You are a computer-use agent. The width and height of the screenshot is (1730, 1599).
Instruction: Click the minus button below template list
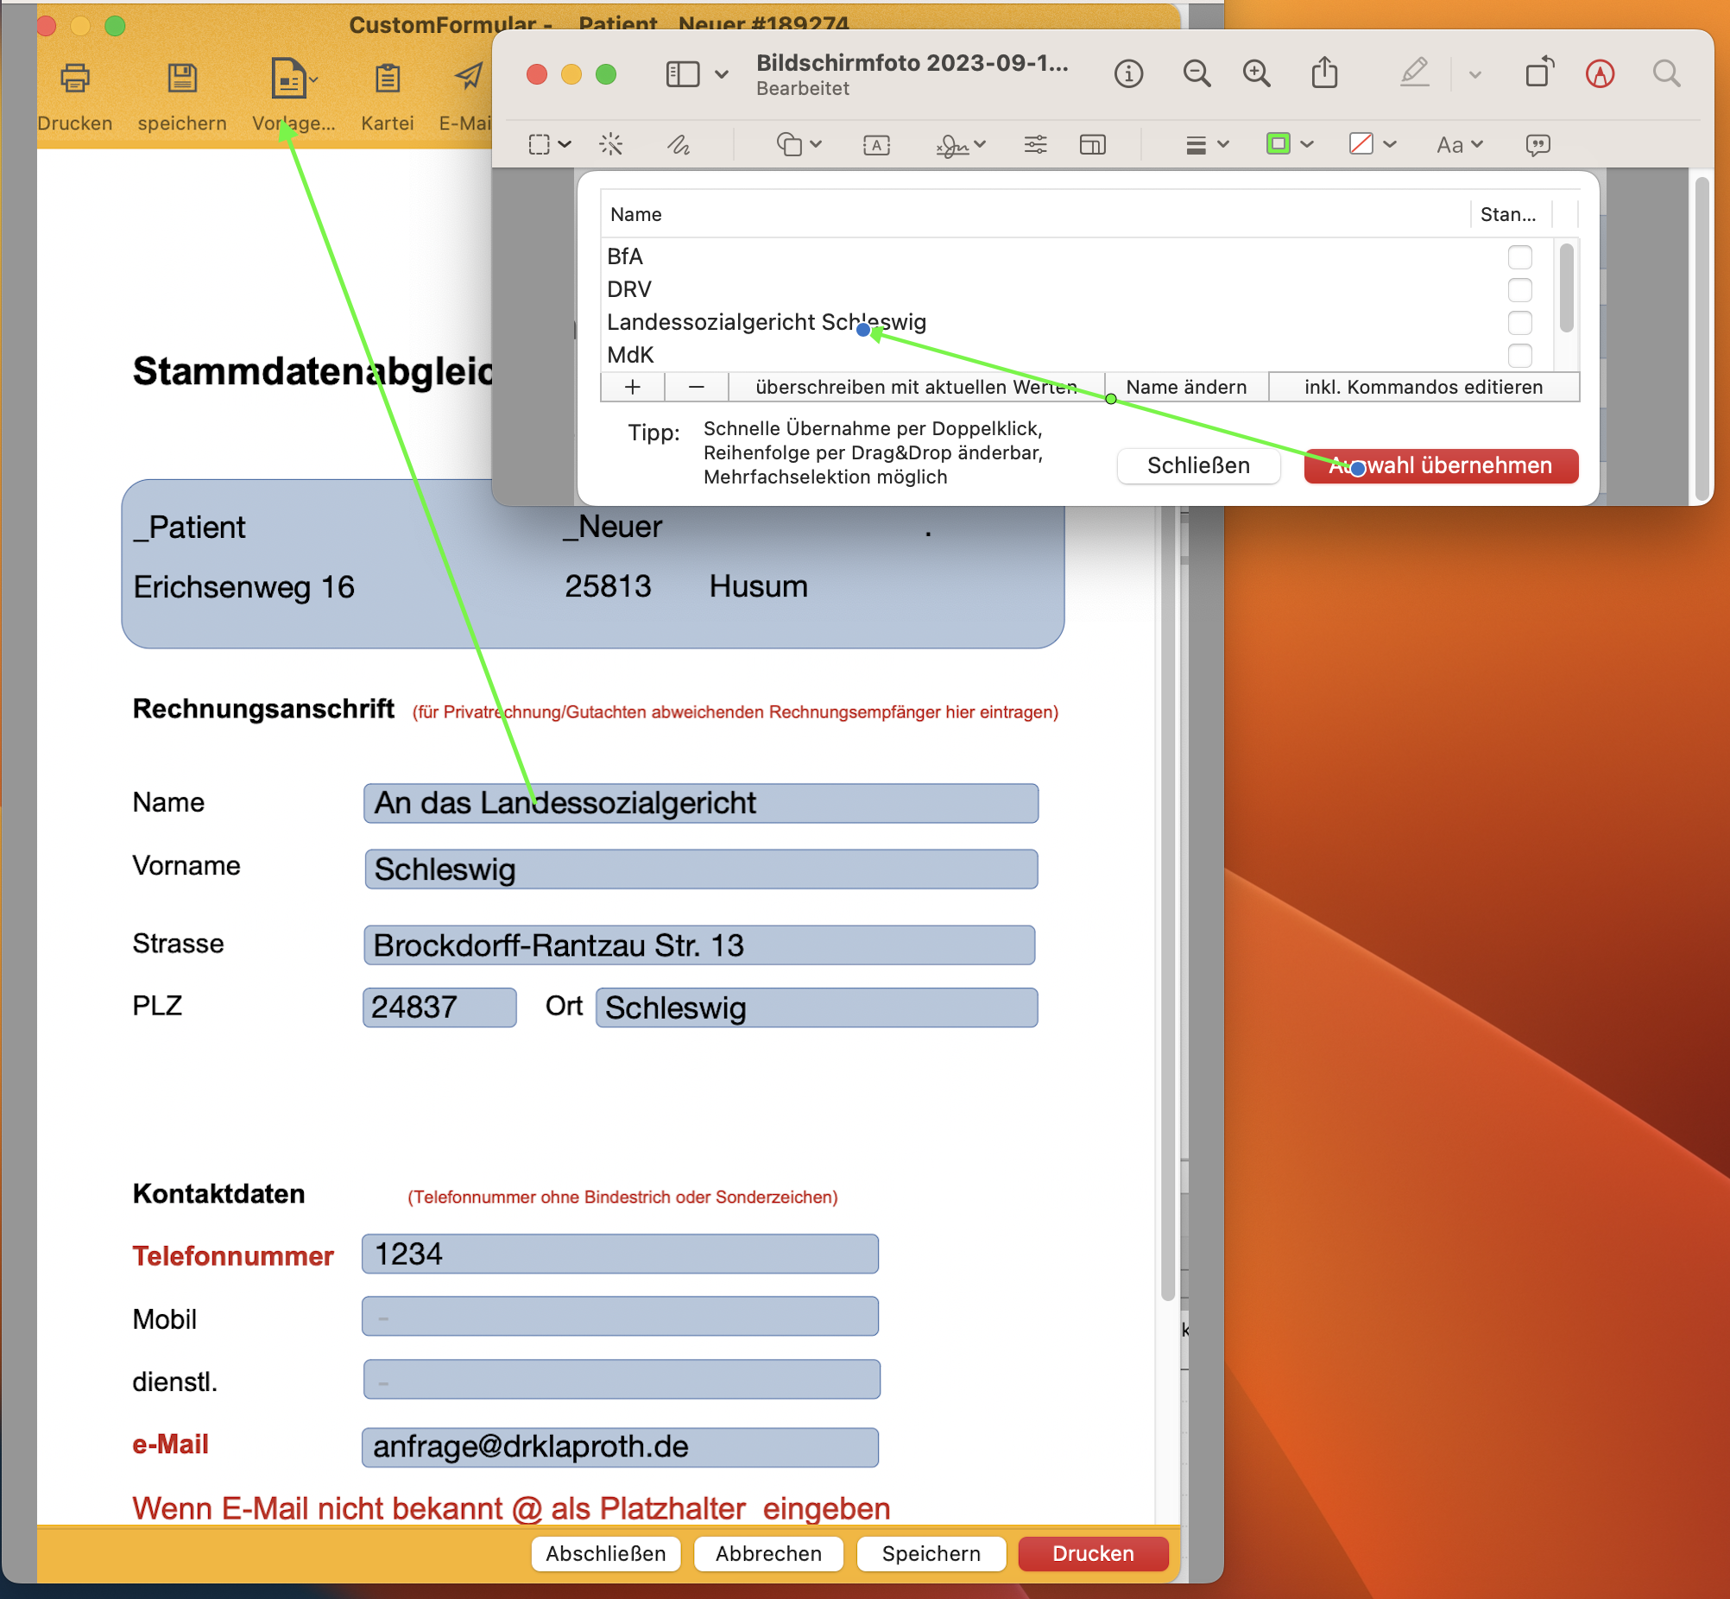pyautogui.click(x=697, y=387)
